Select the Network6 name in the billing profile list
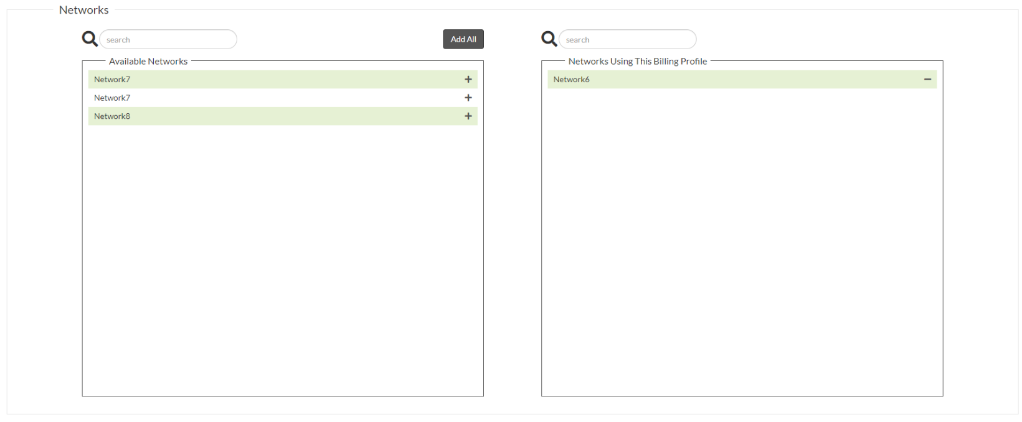1022x422 pixels. pyautogui.click(x=571, y=80)
